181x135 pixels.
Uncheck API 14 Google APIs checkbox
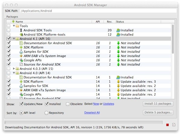(9, 94)
